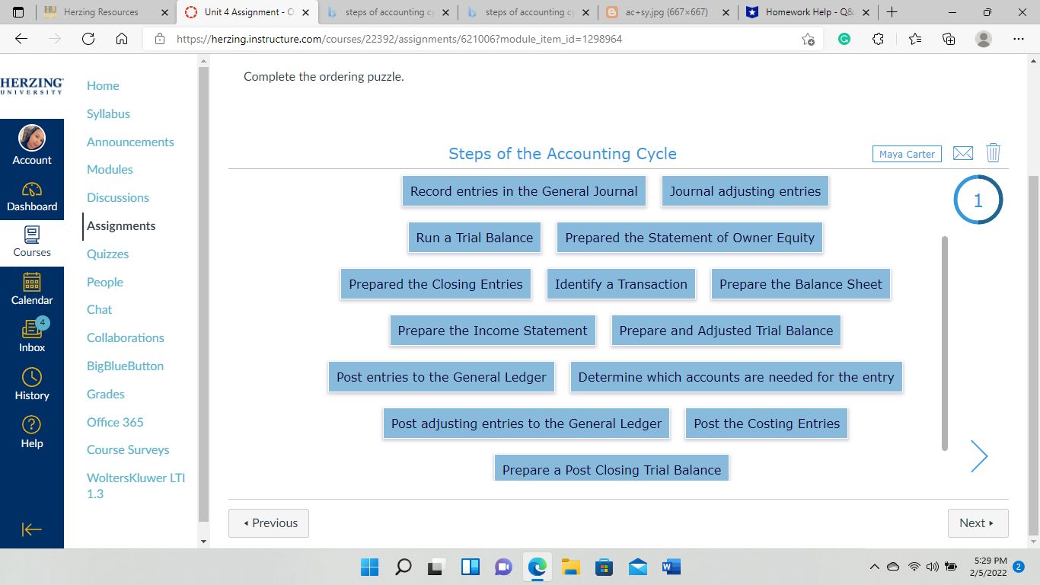Click step indicator circle showing 1
The width and height of the screenshot is (1040, 585).
point(978,199)
